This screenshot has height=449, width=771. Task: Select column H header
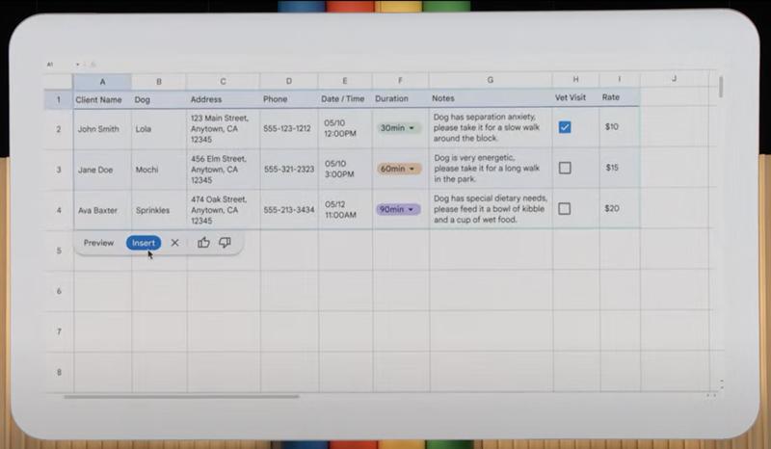(x=575, y=79)
